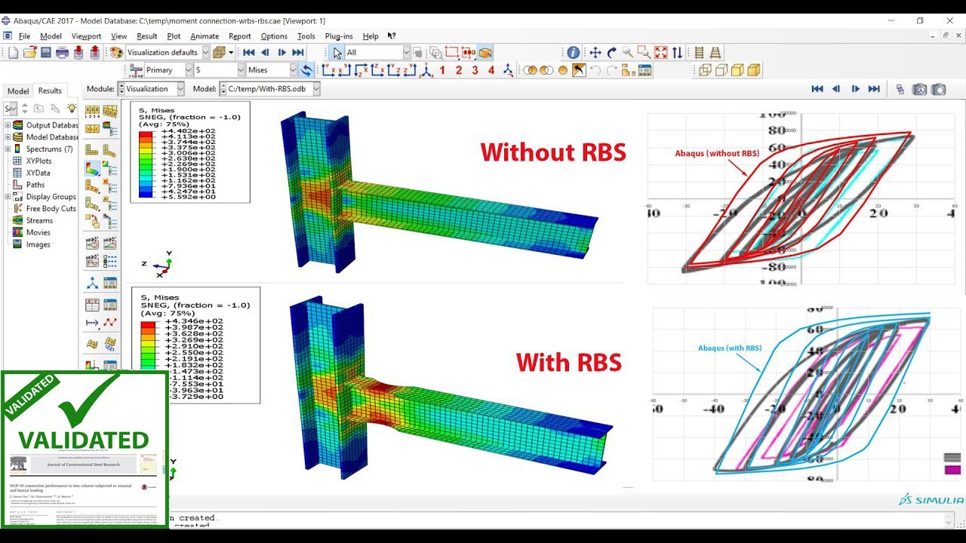966x543 pixels.
Task: Print the viewport using printer icon
Action: pyautogui.click(x=62, y=53)
